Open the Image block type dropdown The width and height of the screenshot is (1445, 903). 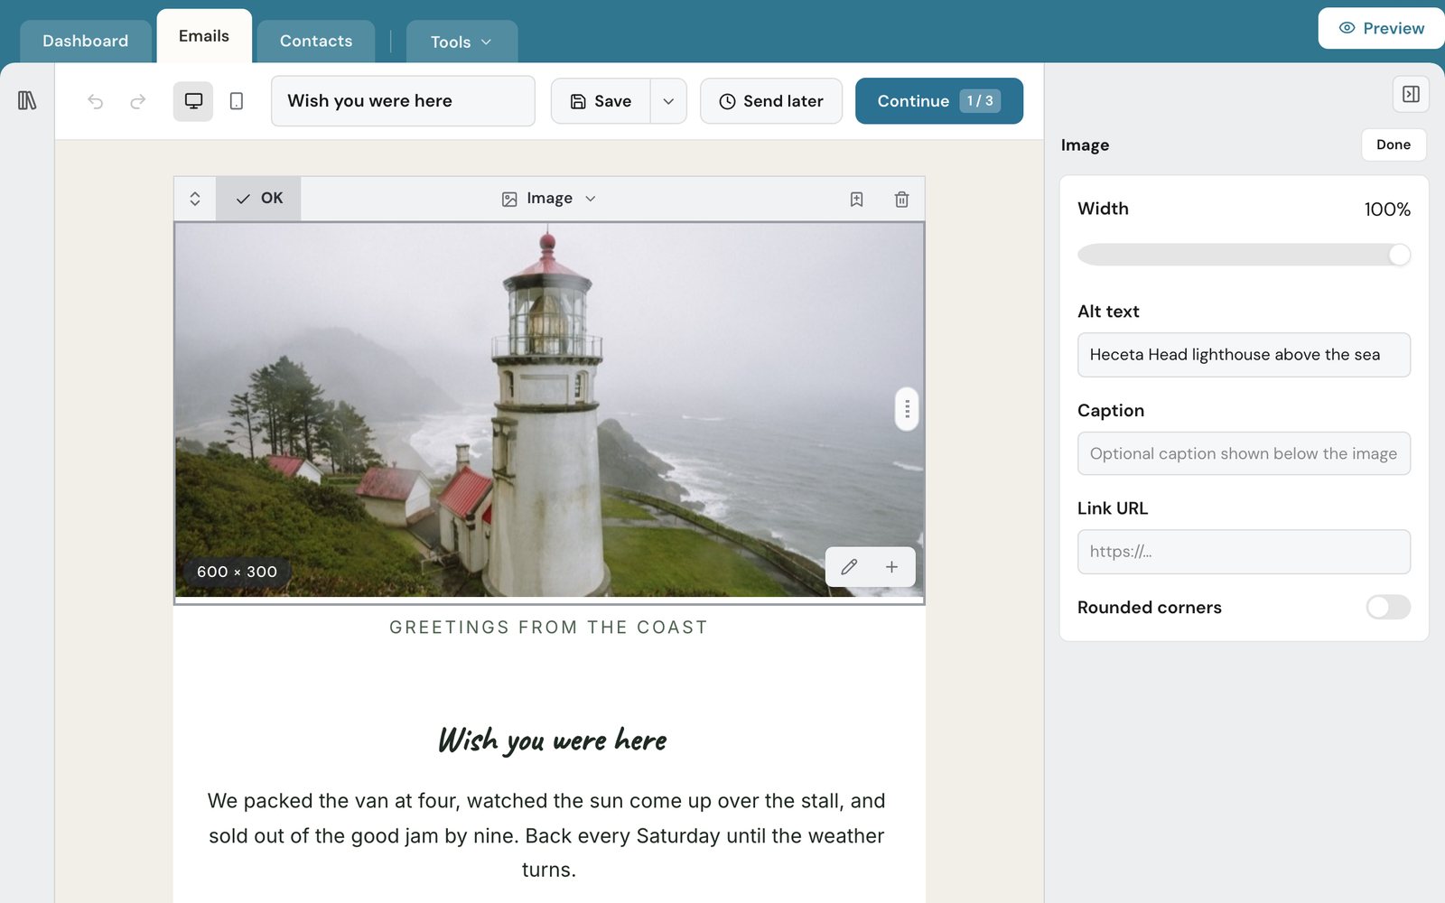coord(549,199)
